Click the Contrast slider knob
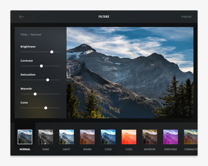This screenshot has width=208, height=166. tap(41, 66)
